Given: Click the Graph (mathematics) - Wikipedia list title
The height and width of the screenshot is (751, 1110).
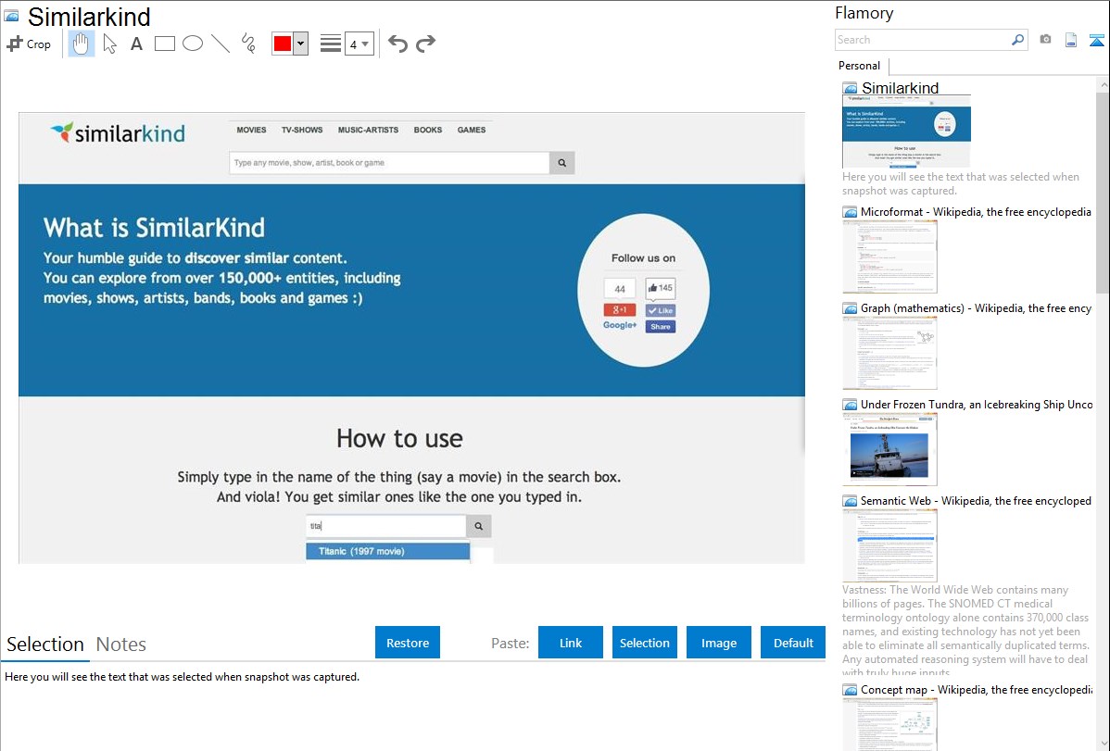Looking at the screenshot, I should click(x=976, y=308).
